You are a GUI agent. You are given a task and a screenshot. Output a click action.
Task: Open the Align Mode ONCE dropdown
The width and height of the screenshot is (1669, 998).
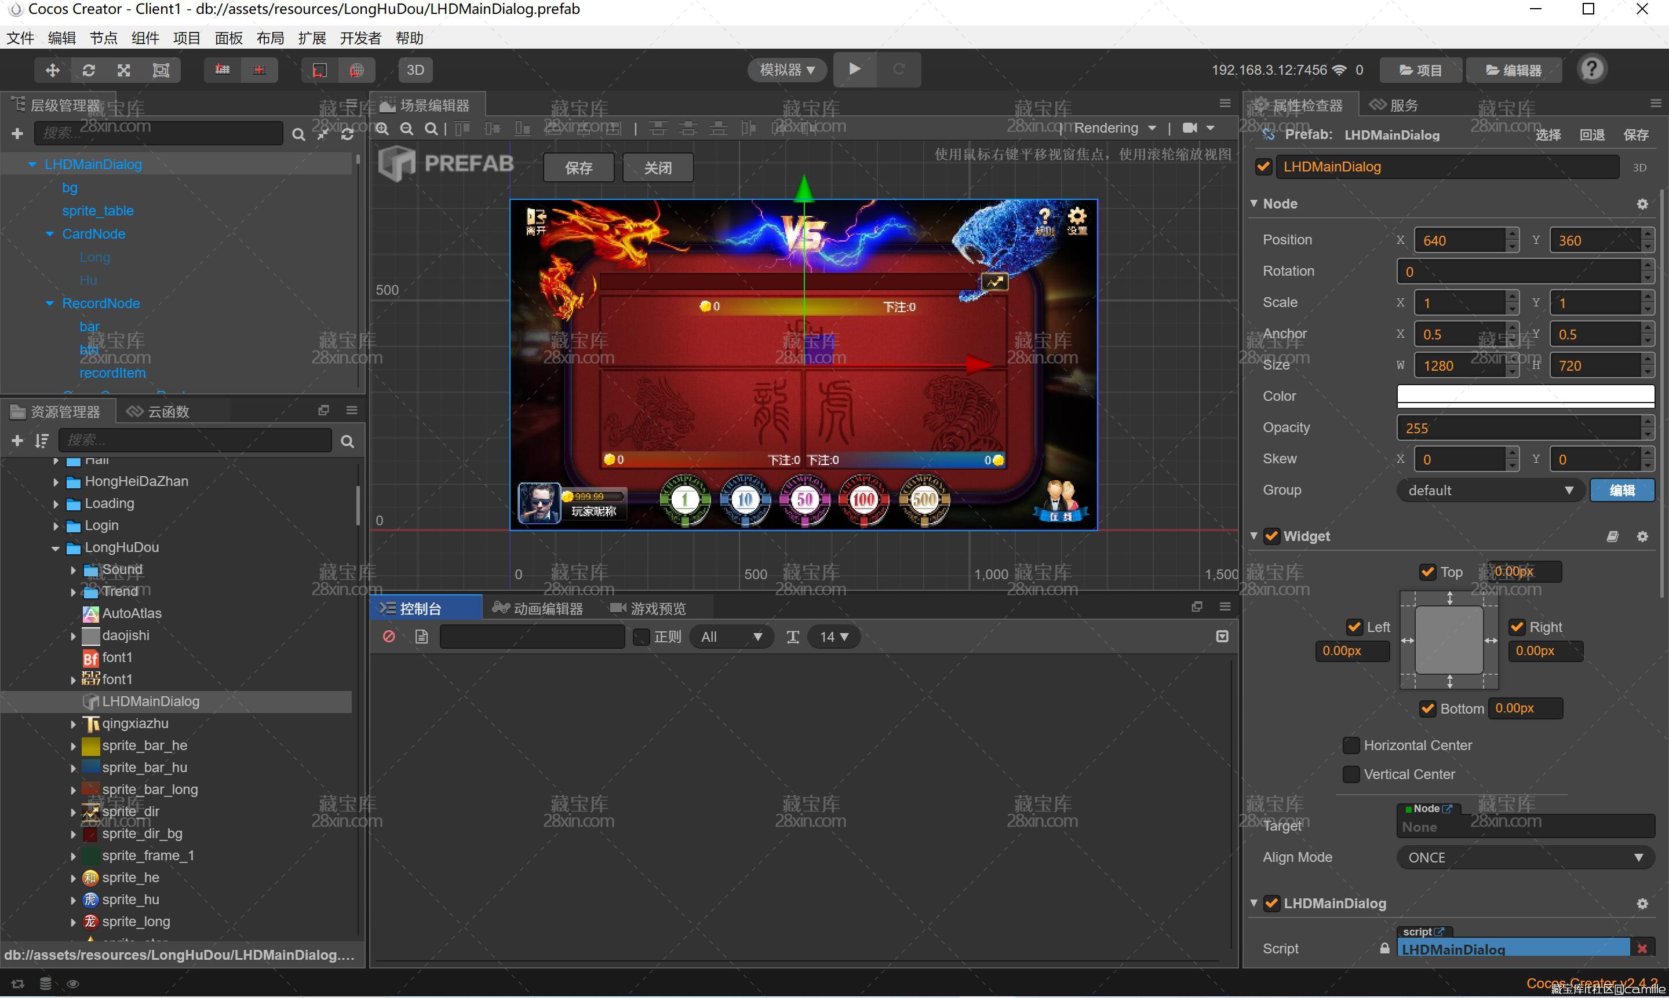(x=1525, y=857)
